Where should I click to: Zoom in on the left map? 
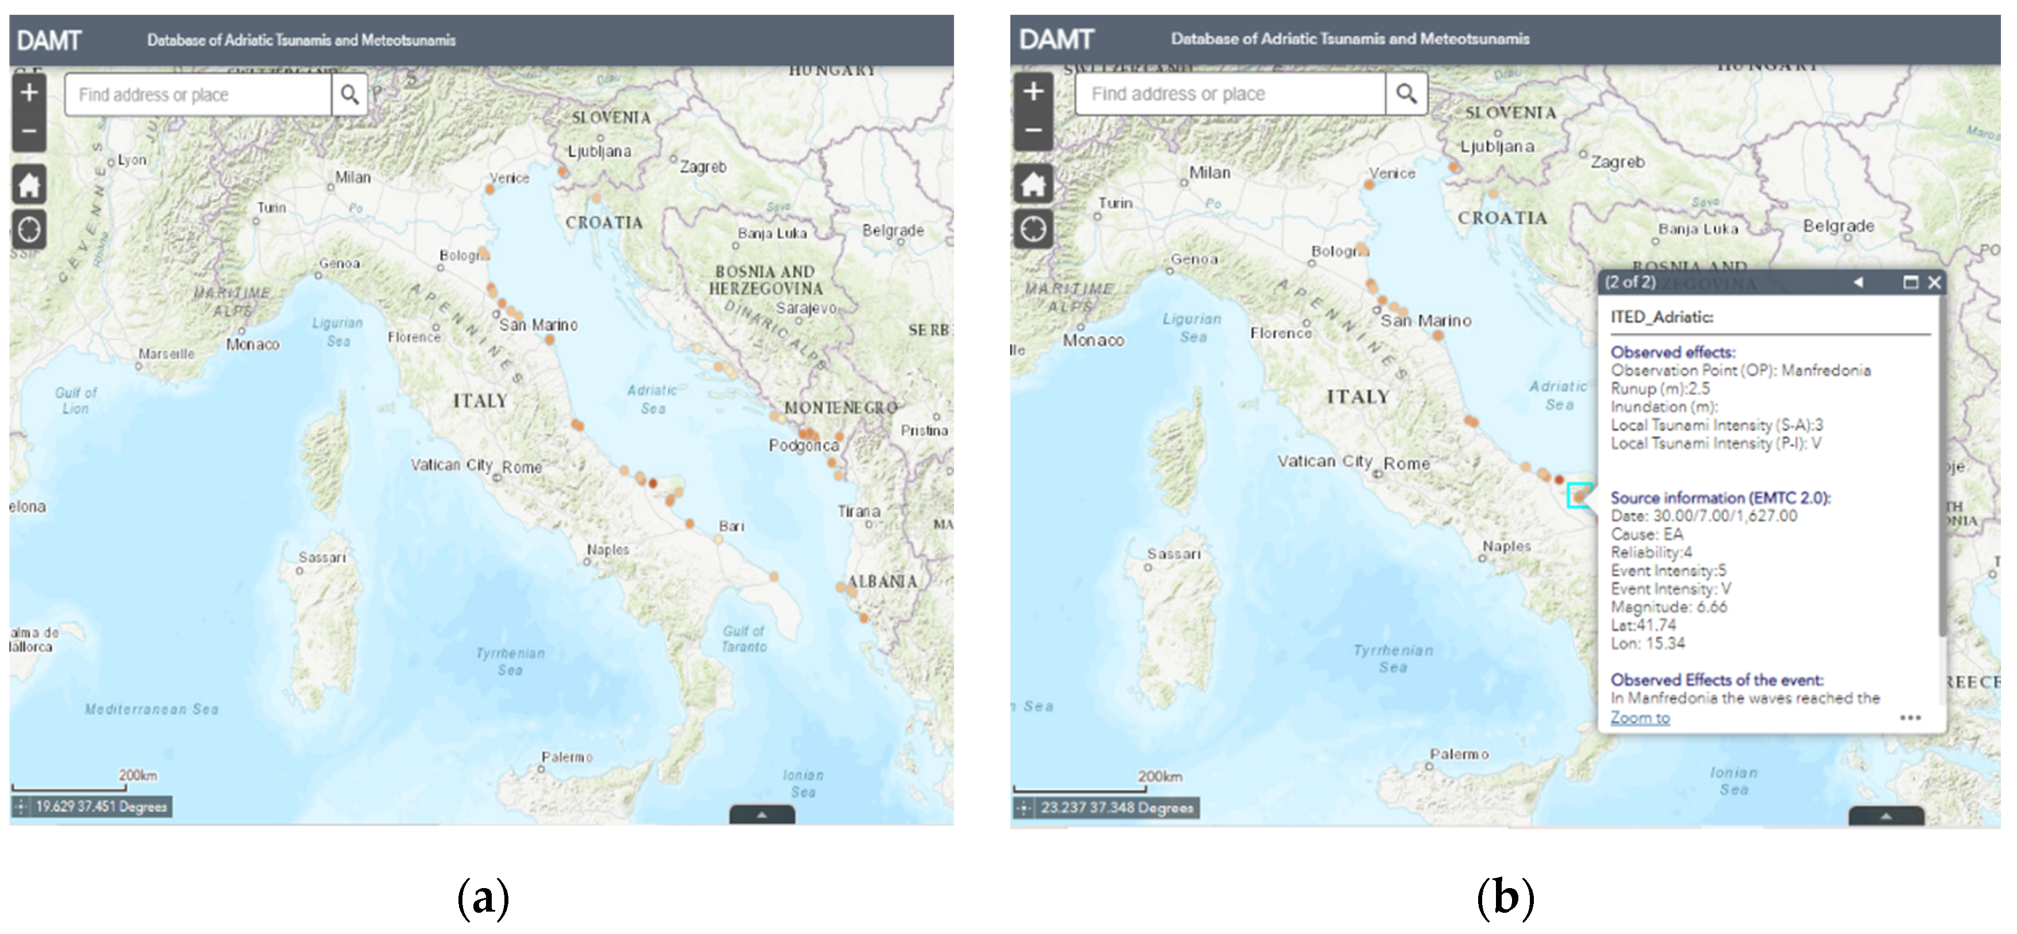[29, 93]
